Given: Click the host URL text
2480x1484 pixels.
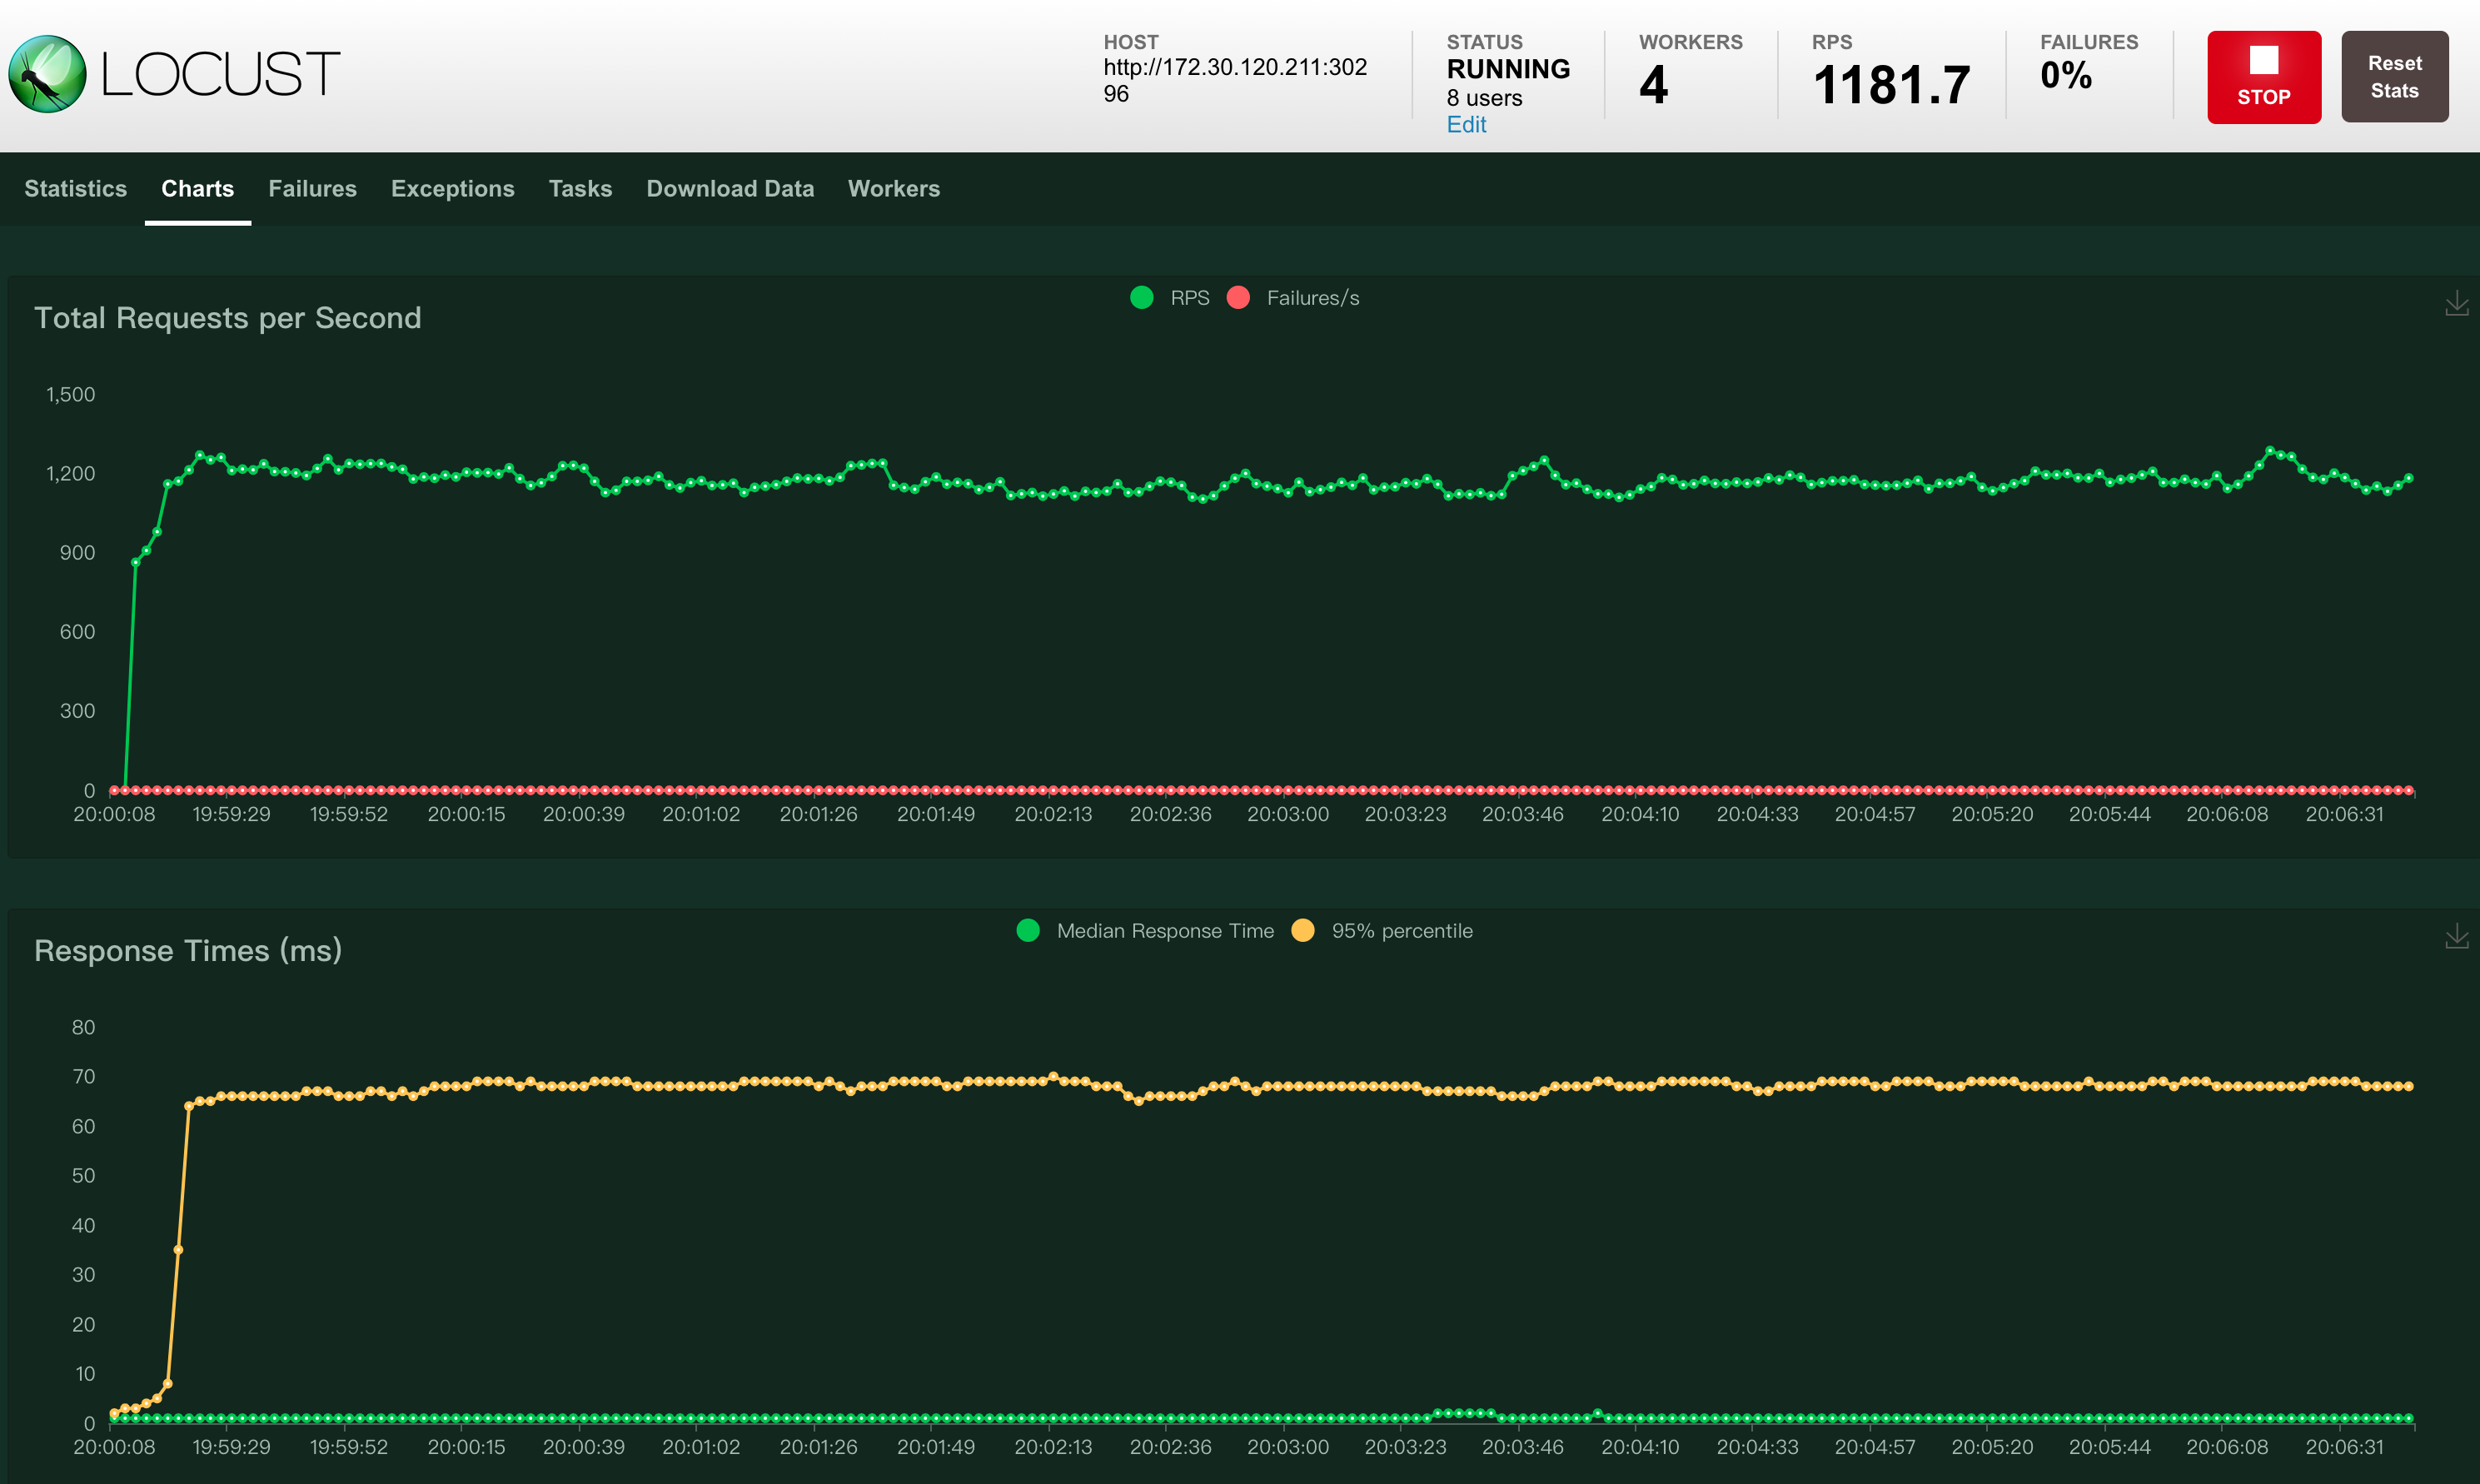Looking at the screenshot, I should pyautogui.click(x=1235, y=80).
